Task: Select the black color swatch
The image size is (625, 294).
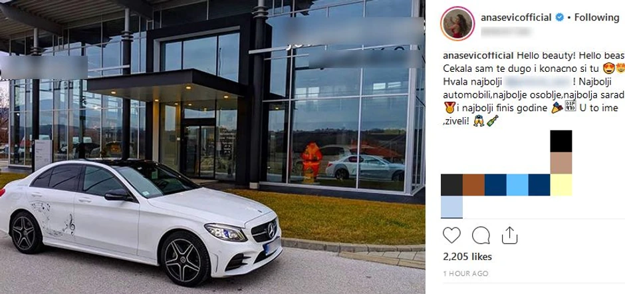Action: pos(561,141)
